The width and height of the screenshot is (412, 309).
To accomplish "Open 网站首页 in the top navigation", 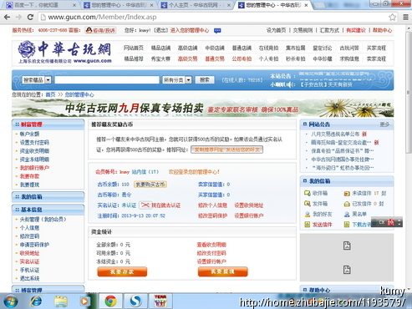I will [x=134, y=48].
